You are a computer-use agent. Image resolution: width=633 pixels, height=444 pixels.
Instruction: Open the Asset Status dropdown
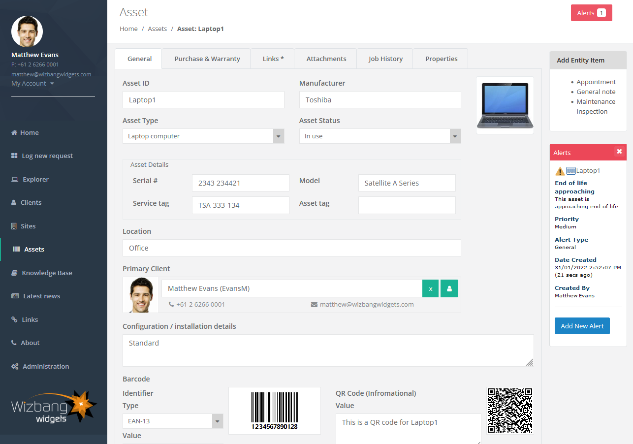click(x=380, y=136)
